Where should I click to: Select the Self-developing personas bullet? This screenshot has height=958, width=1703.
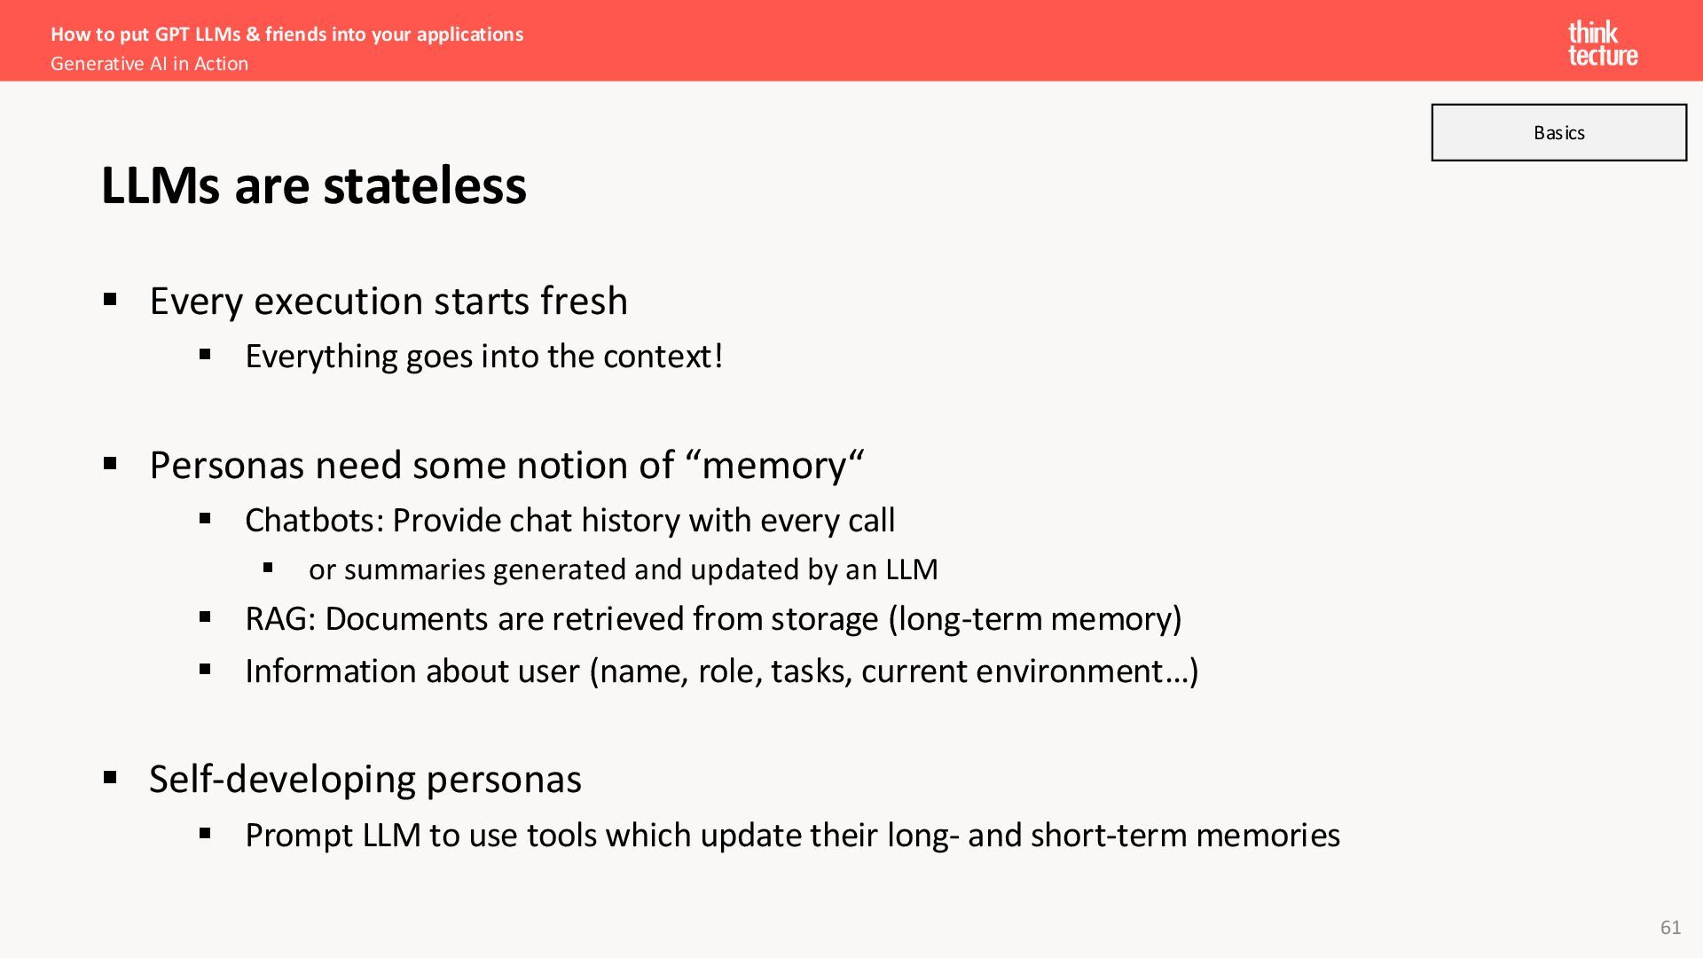coord(365,779)
